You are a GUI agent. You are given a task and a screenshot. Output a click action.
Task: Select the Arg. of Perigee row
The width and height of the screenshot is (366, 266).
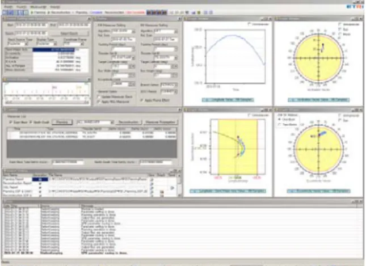tap(47, 66)
